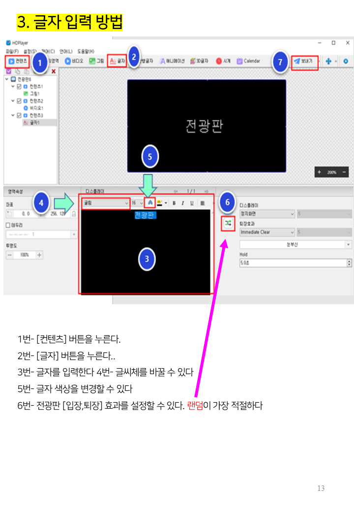Open the Immediate Clear exit effect dropdown
Image resolution: width=354 pixels, height=512 pixels.
click(267, 232)
